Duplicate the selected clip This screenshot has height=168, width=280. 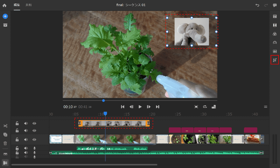point(5,134)
